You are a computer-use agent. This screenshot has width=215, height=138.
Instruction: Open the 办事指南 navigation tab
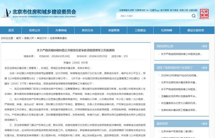click(61, 30)
